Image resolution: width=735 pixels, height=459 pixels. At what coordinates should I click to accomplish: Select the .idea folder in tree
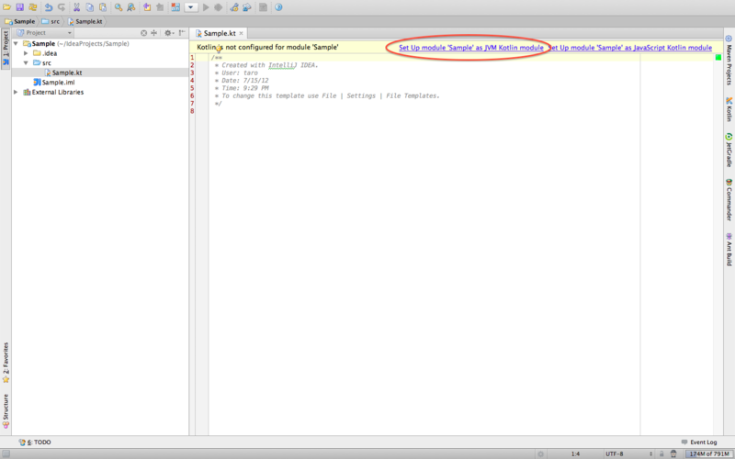coord(45,53)
